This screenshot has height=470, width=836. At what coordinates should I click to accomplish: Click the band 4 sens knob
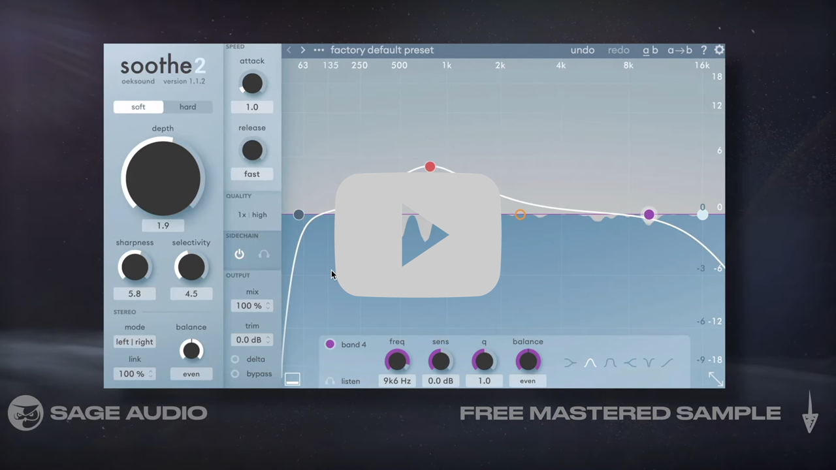[440, 361]
